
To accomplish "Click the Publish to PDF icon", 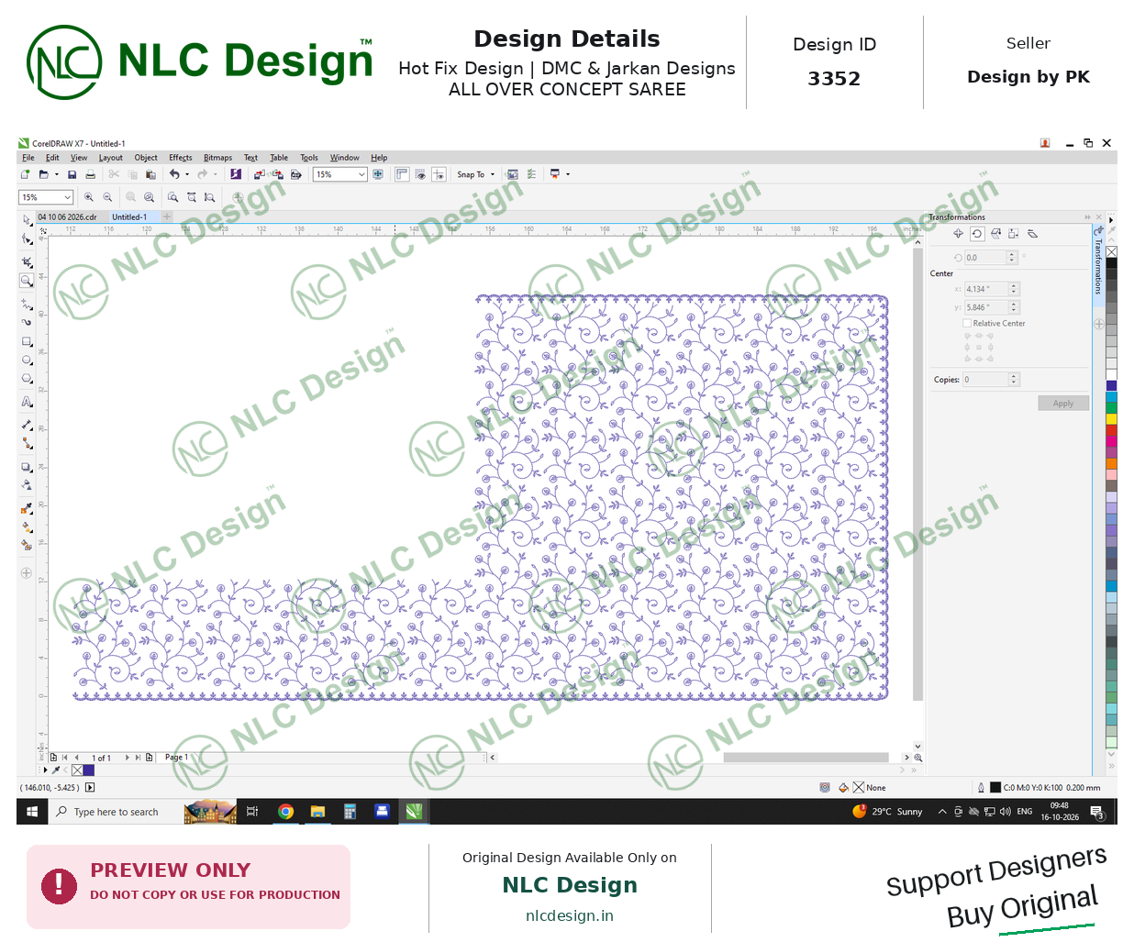I will [x=296, y=174].
